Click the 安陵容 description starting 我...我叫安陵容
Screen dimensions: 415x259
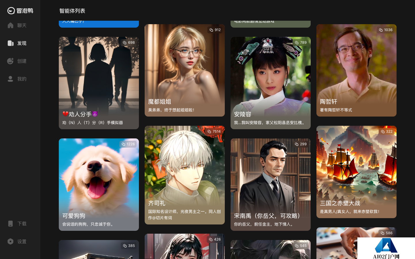270,123
